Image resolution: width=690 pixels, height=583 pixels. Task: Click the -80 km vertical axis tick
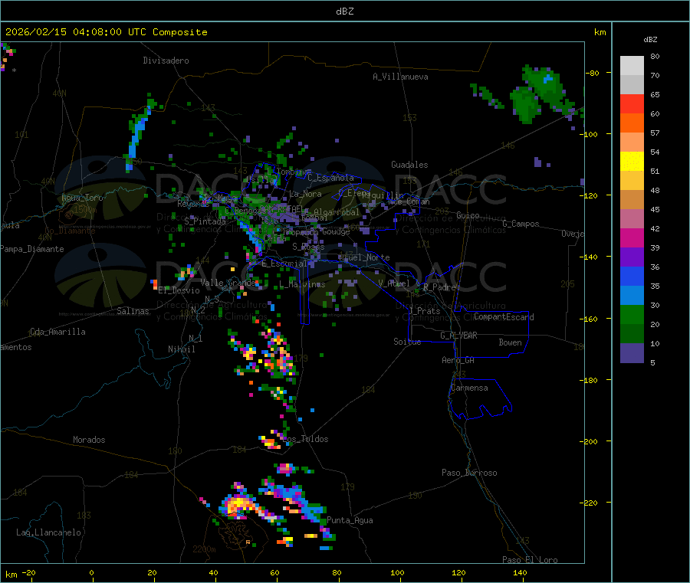click(591, 73)
